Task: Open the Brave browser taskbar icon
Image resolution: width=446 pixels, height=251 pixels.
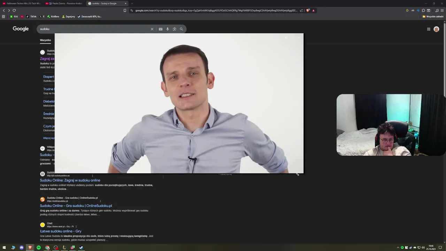Action: pyautogui.click(x=30, y=248)
